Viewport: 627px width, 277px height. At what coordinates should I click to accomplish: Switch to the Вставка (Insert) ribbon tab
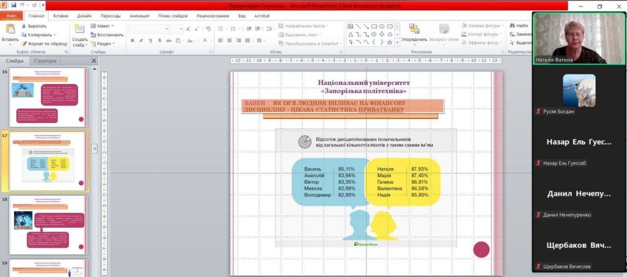pyautogui.click(x=61, y=16)
